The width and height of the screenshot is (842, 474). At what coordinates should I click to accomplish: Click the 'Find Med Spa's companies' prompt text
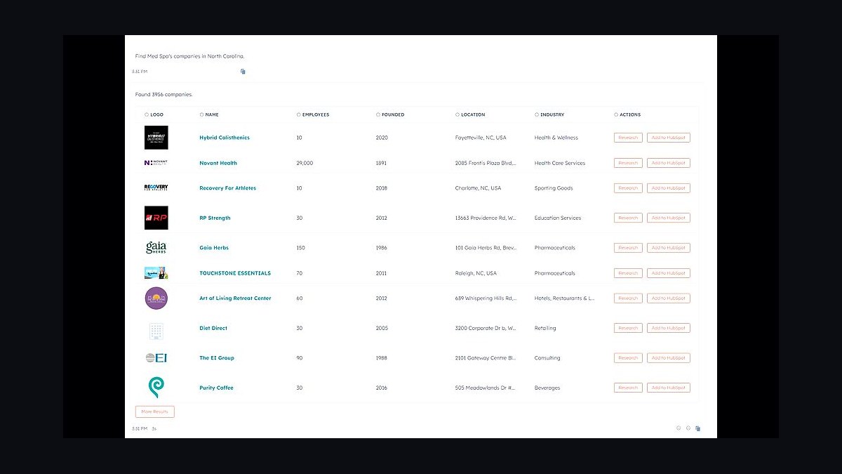(x=189, y=56)
